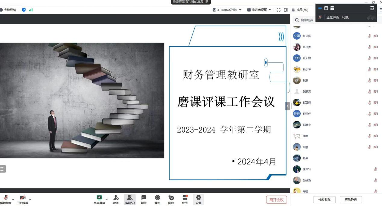Viewport: 382px width, 207px height.
Task: Toggle 开启视频 camera button
Action: tap(23, 198)
